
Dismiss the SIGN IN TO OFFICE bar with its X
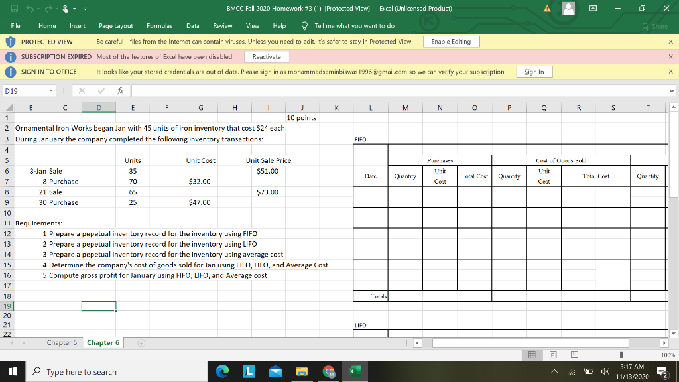(x=670, y=71)
